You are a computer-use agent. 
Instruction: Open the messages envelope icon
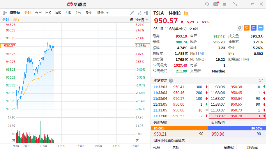click(216, 4)
